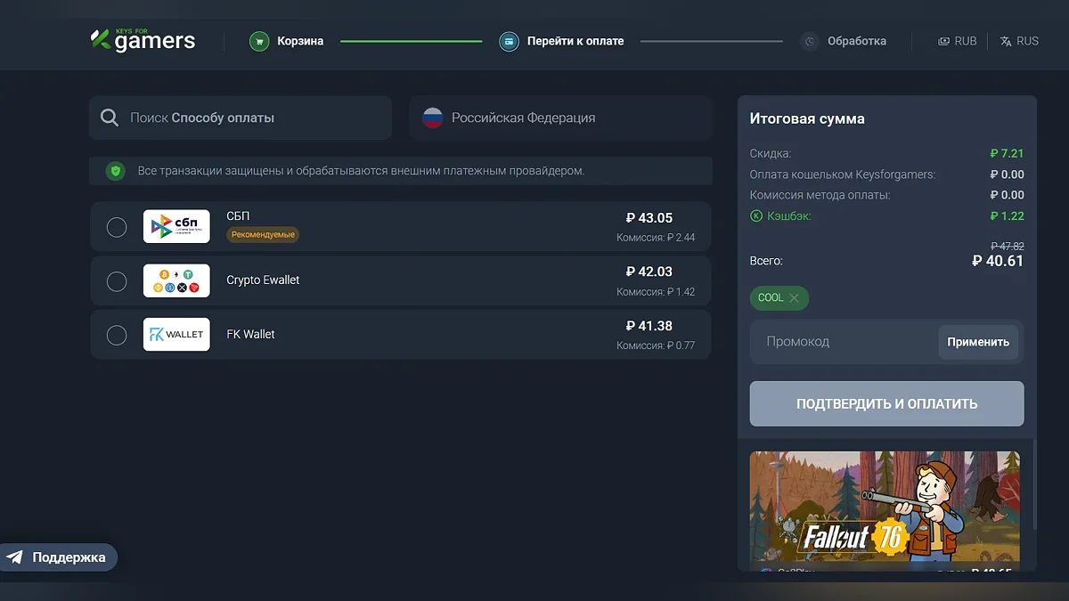Click the Russian flag icon
1069x601 pixels.
[433, 118]
